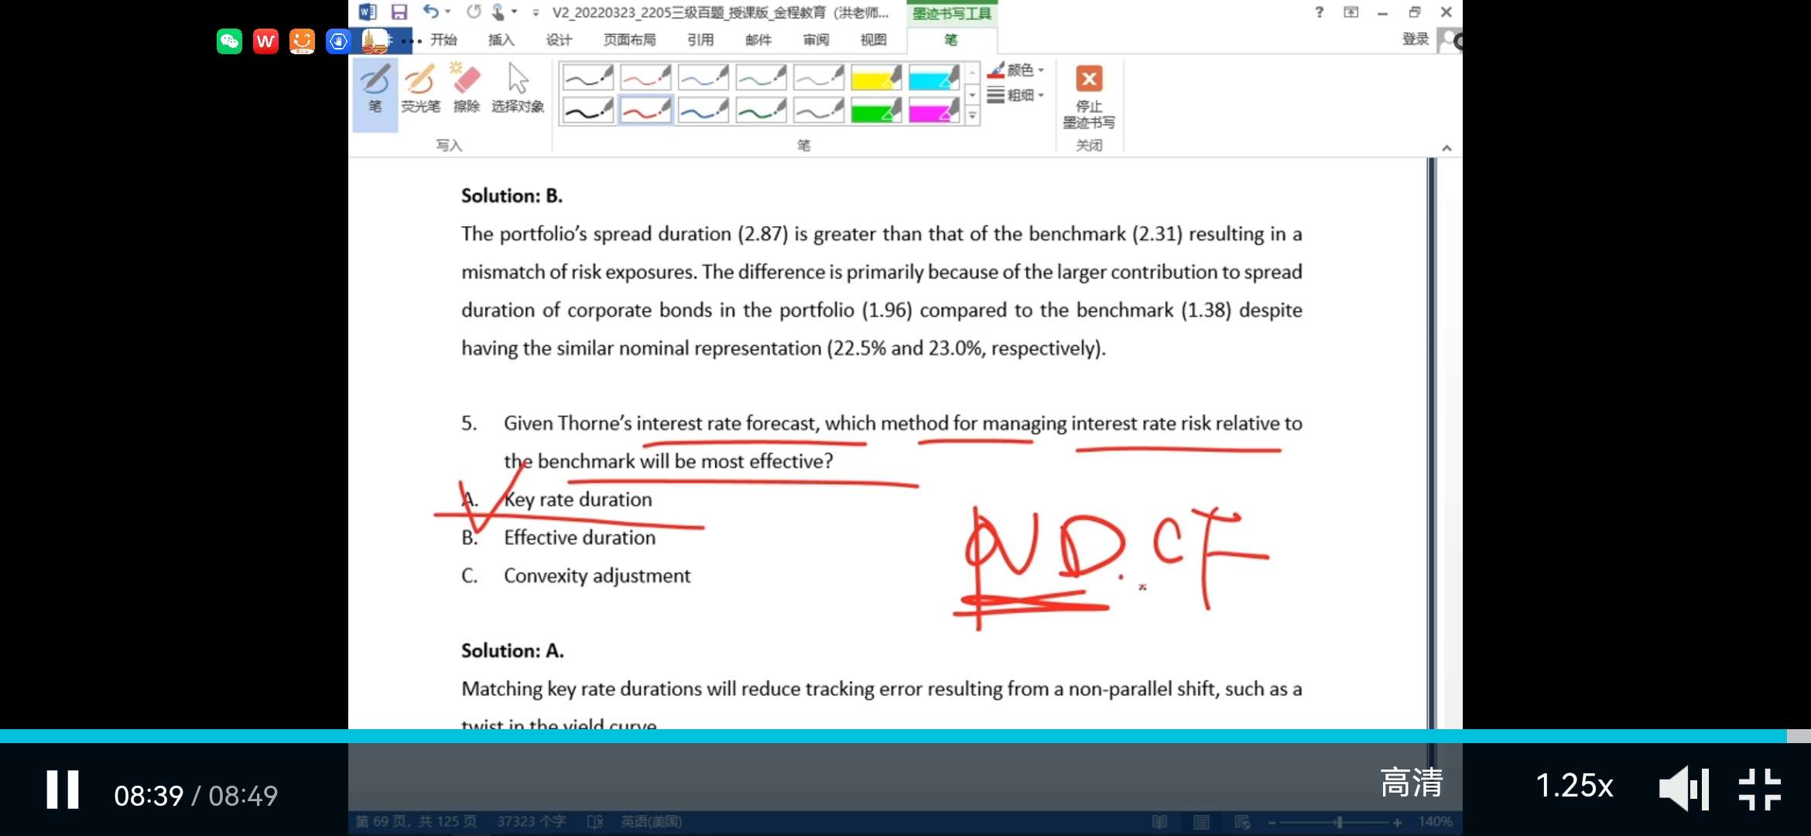Open Ribbon Display Options icon
This screenshot has height=836, width=1811.
point(1351,12)
